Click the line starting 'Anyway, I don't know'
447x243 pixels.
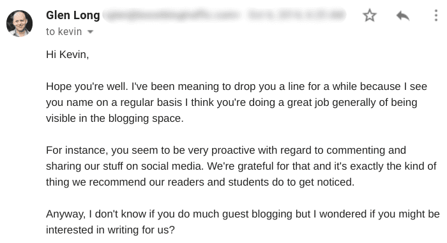[243, 214]
